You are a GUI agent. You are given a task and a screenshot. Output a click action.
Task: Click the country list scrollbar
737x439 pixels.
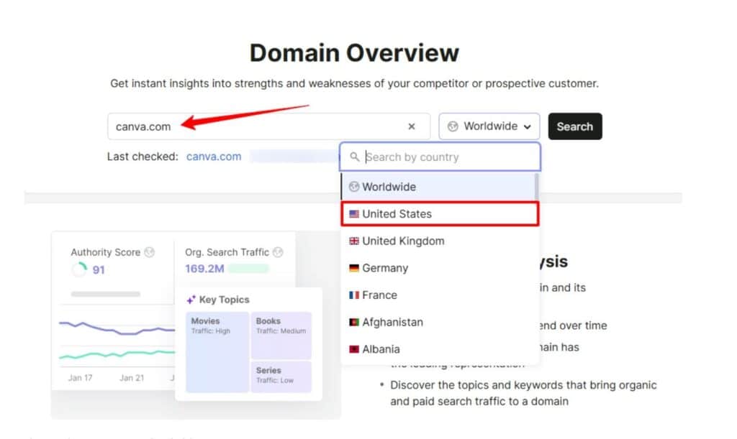click(536, 187)
